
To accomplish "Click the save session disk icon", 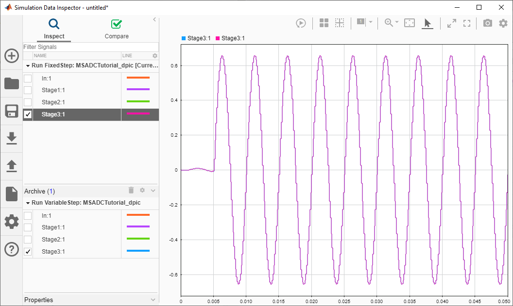I will [x=12, y=111].
